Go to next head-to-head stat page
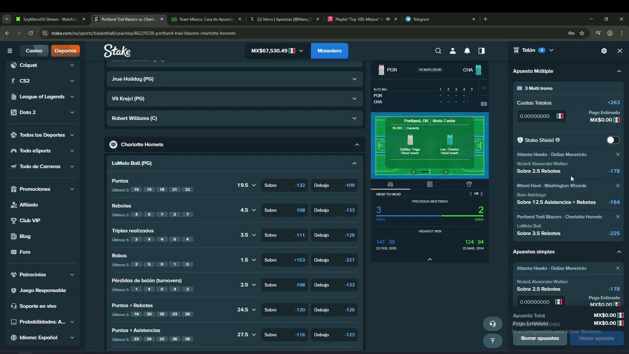The width and height of the screenshot is (629, 354). tap(482, 194)
